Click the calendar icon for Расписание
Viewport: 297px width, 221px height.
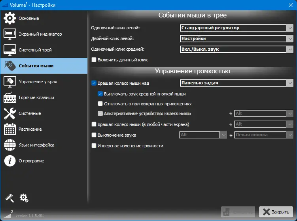click(x=9, y=129)
